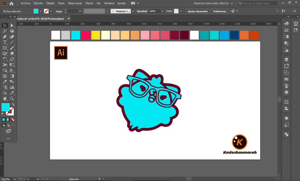The height and width of the screenshot is (181, 300).
Task: Select the Shape Builder tool
Action: pos(5,70)
